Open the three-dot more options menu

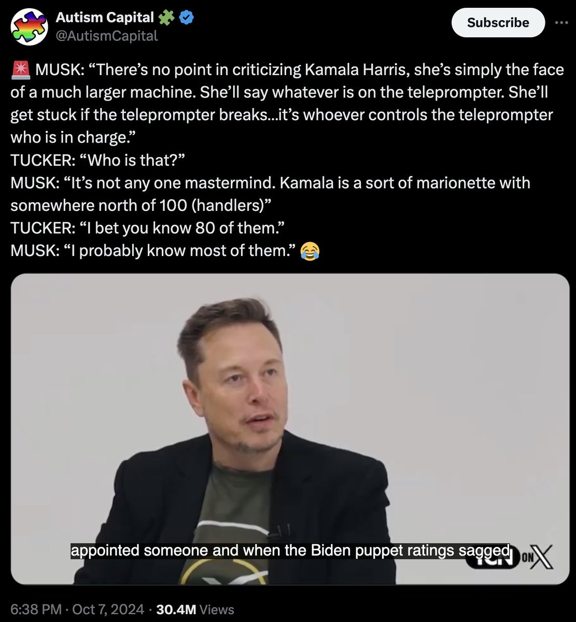(x=561, y=22)
